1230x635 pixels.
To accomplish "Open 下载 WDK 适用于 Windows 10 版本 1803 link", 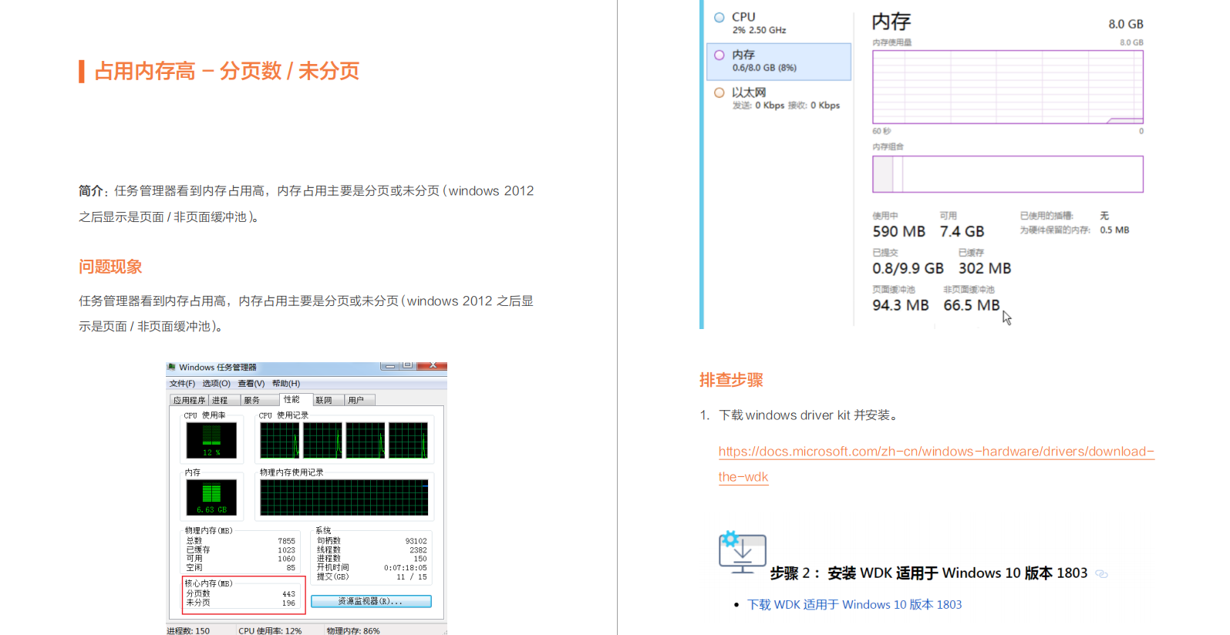I will tap(854, 605).
